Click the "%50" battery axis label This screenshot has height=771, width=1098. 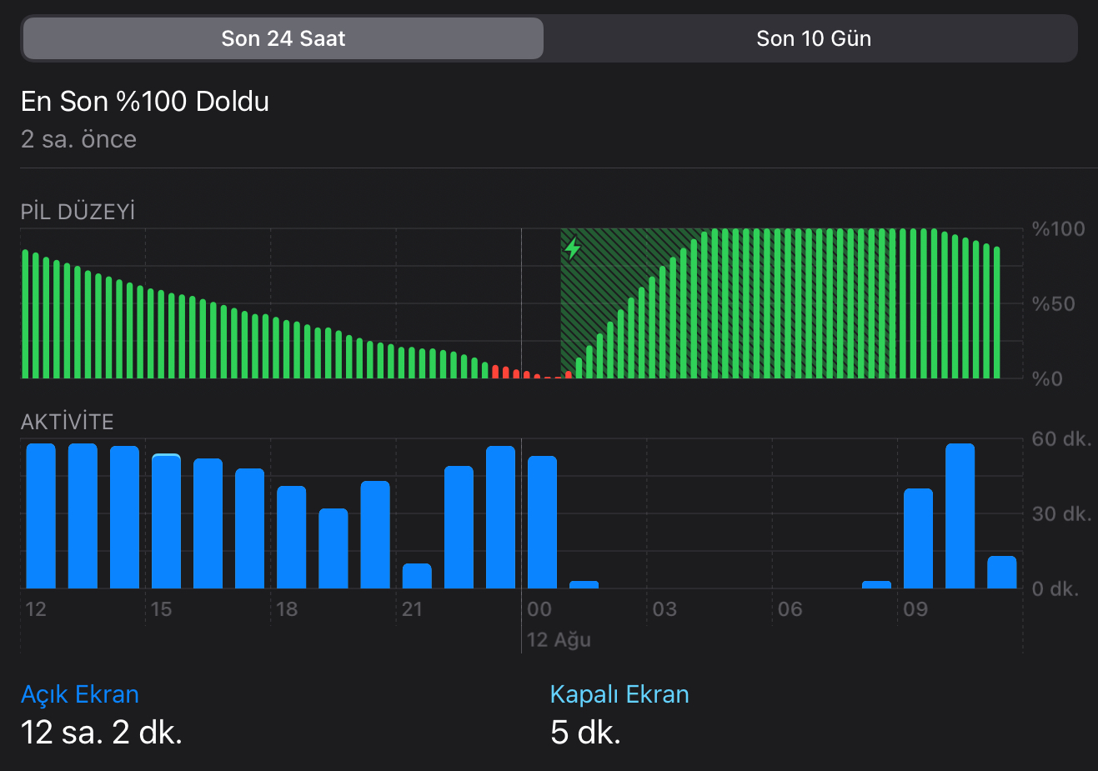click(x=1053, y=304)
